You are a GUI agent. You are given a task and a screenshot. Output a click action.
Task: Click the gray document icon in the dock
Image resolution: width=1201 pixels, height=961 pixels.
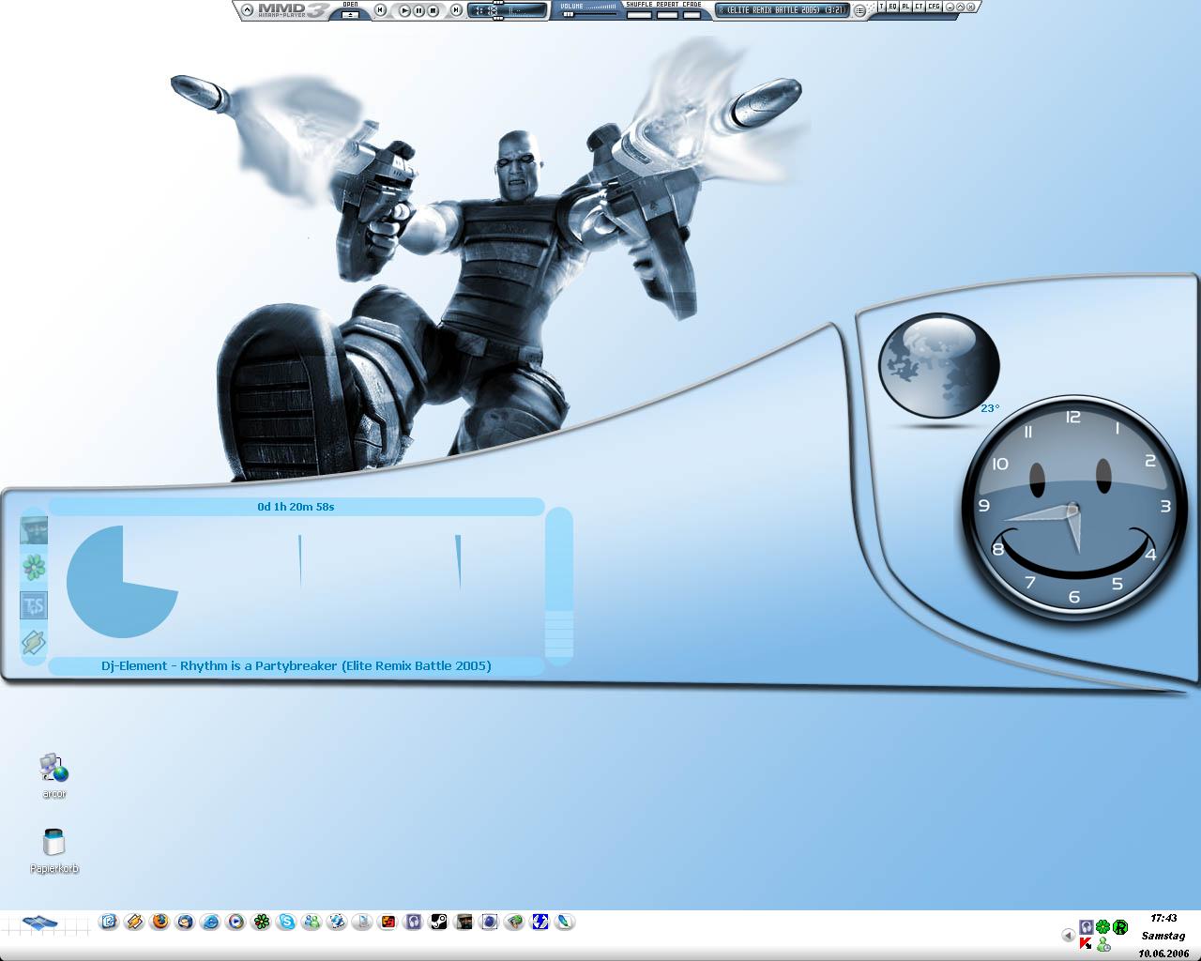pos(362,922)
